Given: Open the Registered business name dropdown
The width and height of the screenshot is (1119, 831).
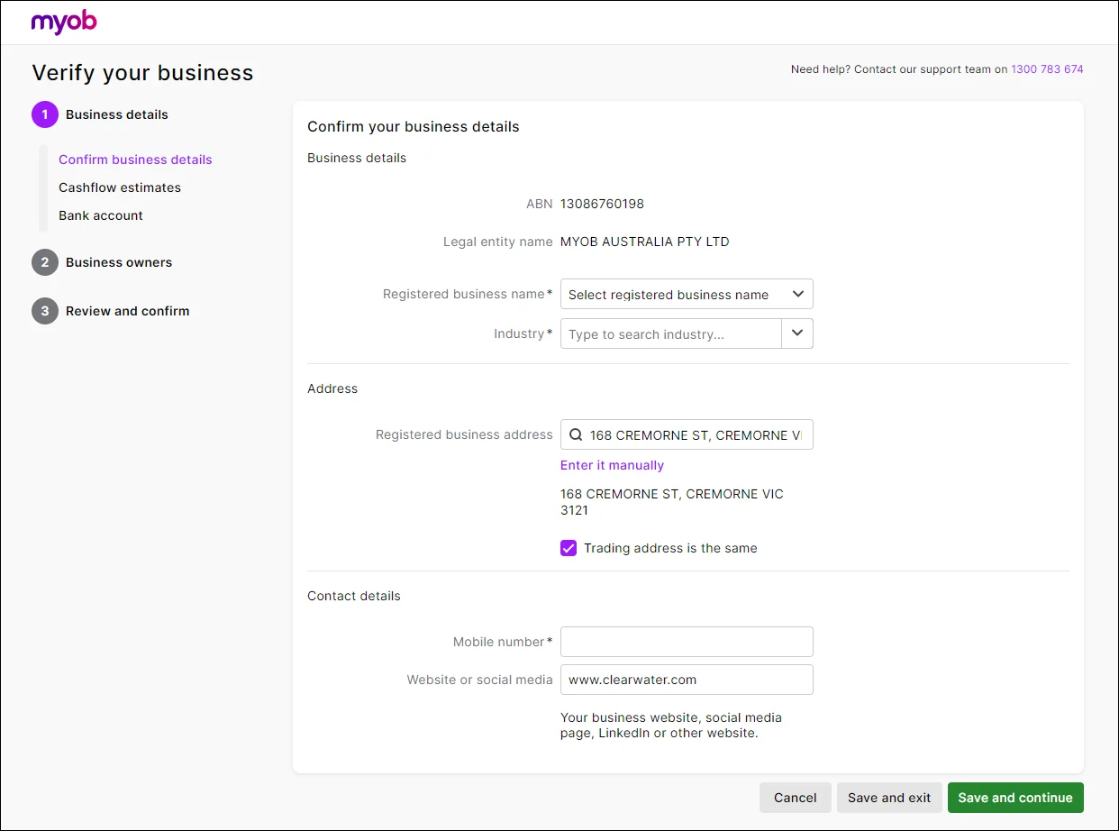Looking at the screenshot, I should tap(687, 294).
